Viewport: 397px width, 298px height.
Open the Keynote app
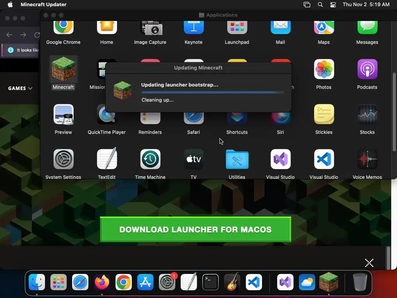tap(194, 28)
